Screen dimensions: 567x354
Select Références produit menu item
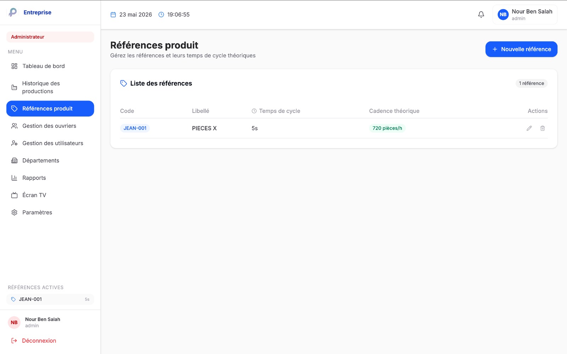50,109
